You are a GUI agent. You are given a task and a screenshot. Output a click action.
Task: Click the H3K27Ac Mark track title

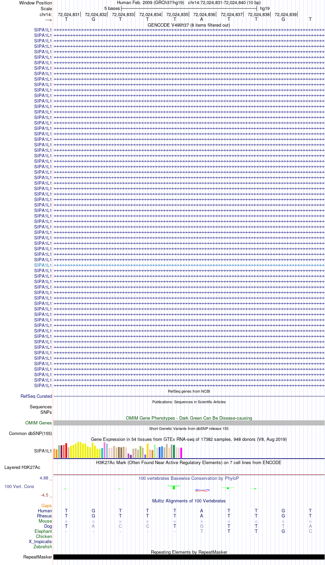coord(189,462)
